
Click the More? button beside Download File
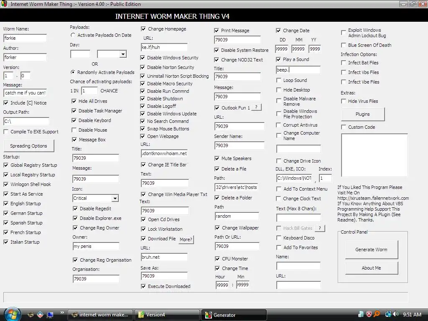point(186,239)
